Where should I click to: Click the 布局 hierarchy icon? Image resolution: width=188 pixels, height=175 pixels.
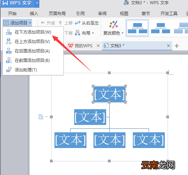coord(77,33)
